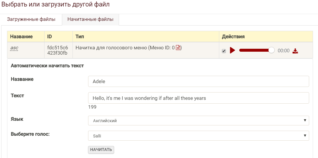Expand the voice dropdown showing Salli
This screenshot has height=158, width=318.
point(198,136)
